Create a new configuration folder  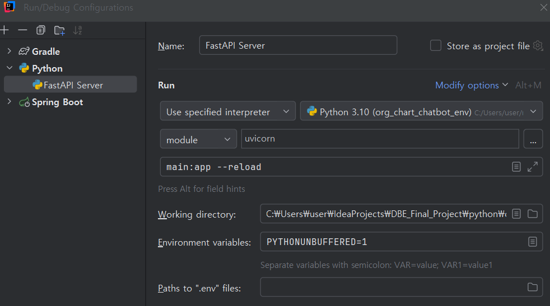pyautogui.click(x=59, y=31)
